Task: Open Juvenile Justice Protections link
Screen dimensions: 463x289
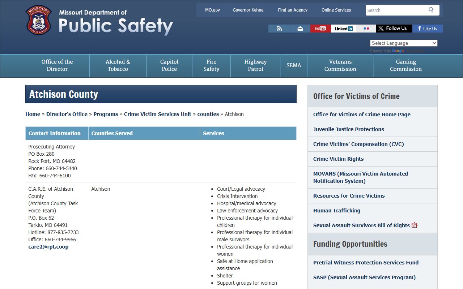Action: [349, 129]
